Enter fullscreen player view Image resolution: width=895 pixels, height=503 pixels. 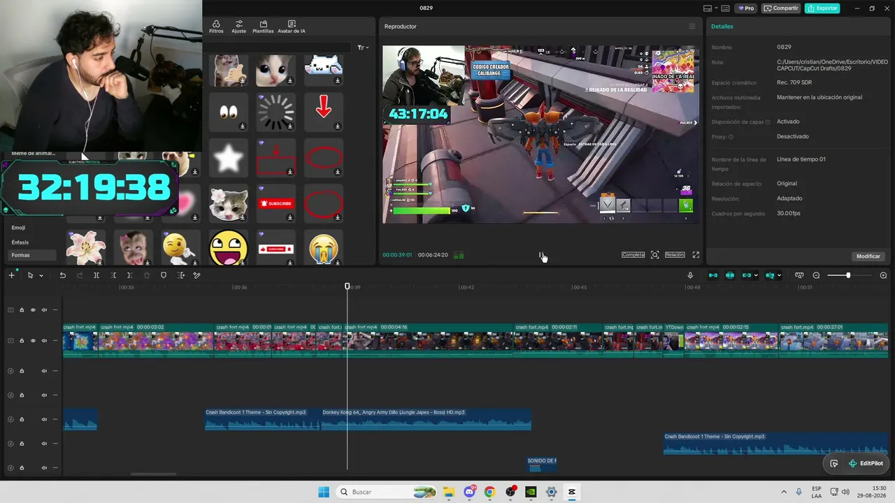coord(696,255)
